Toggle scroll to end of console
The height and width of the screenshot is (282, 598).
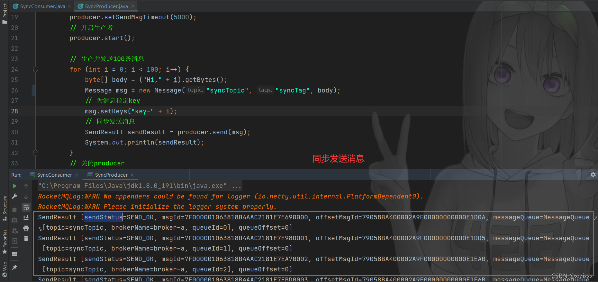(x=26, y=218)
